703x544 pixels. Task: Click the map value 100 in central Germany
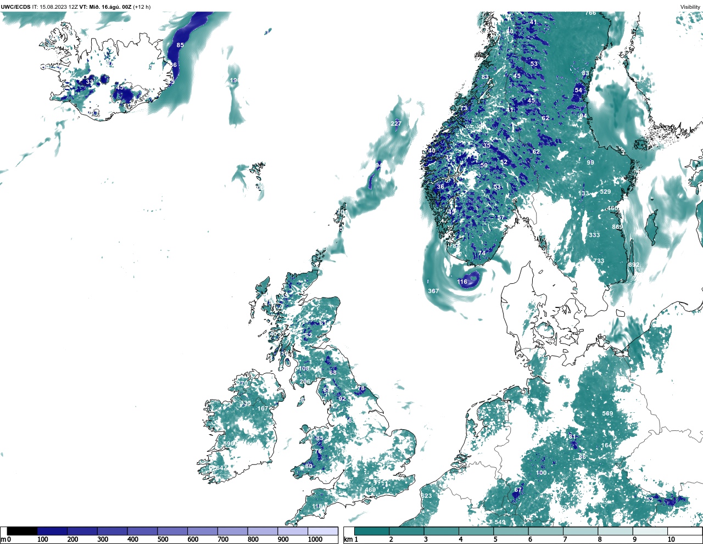pos(542,473)
